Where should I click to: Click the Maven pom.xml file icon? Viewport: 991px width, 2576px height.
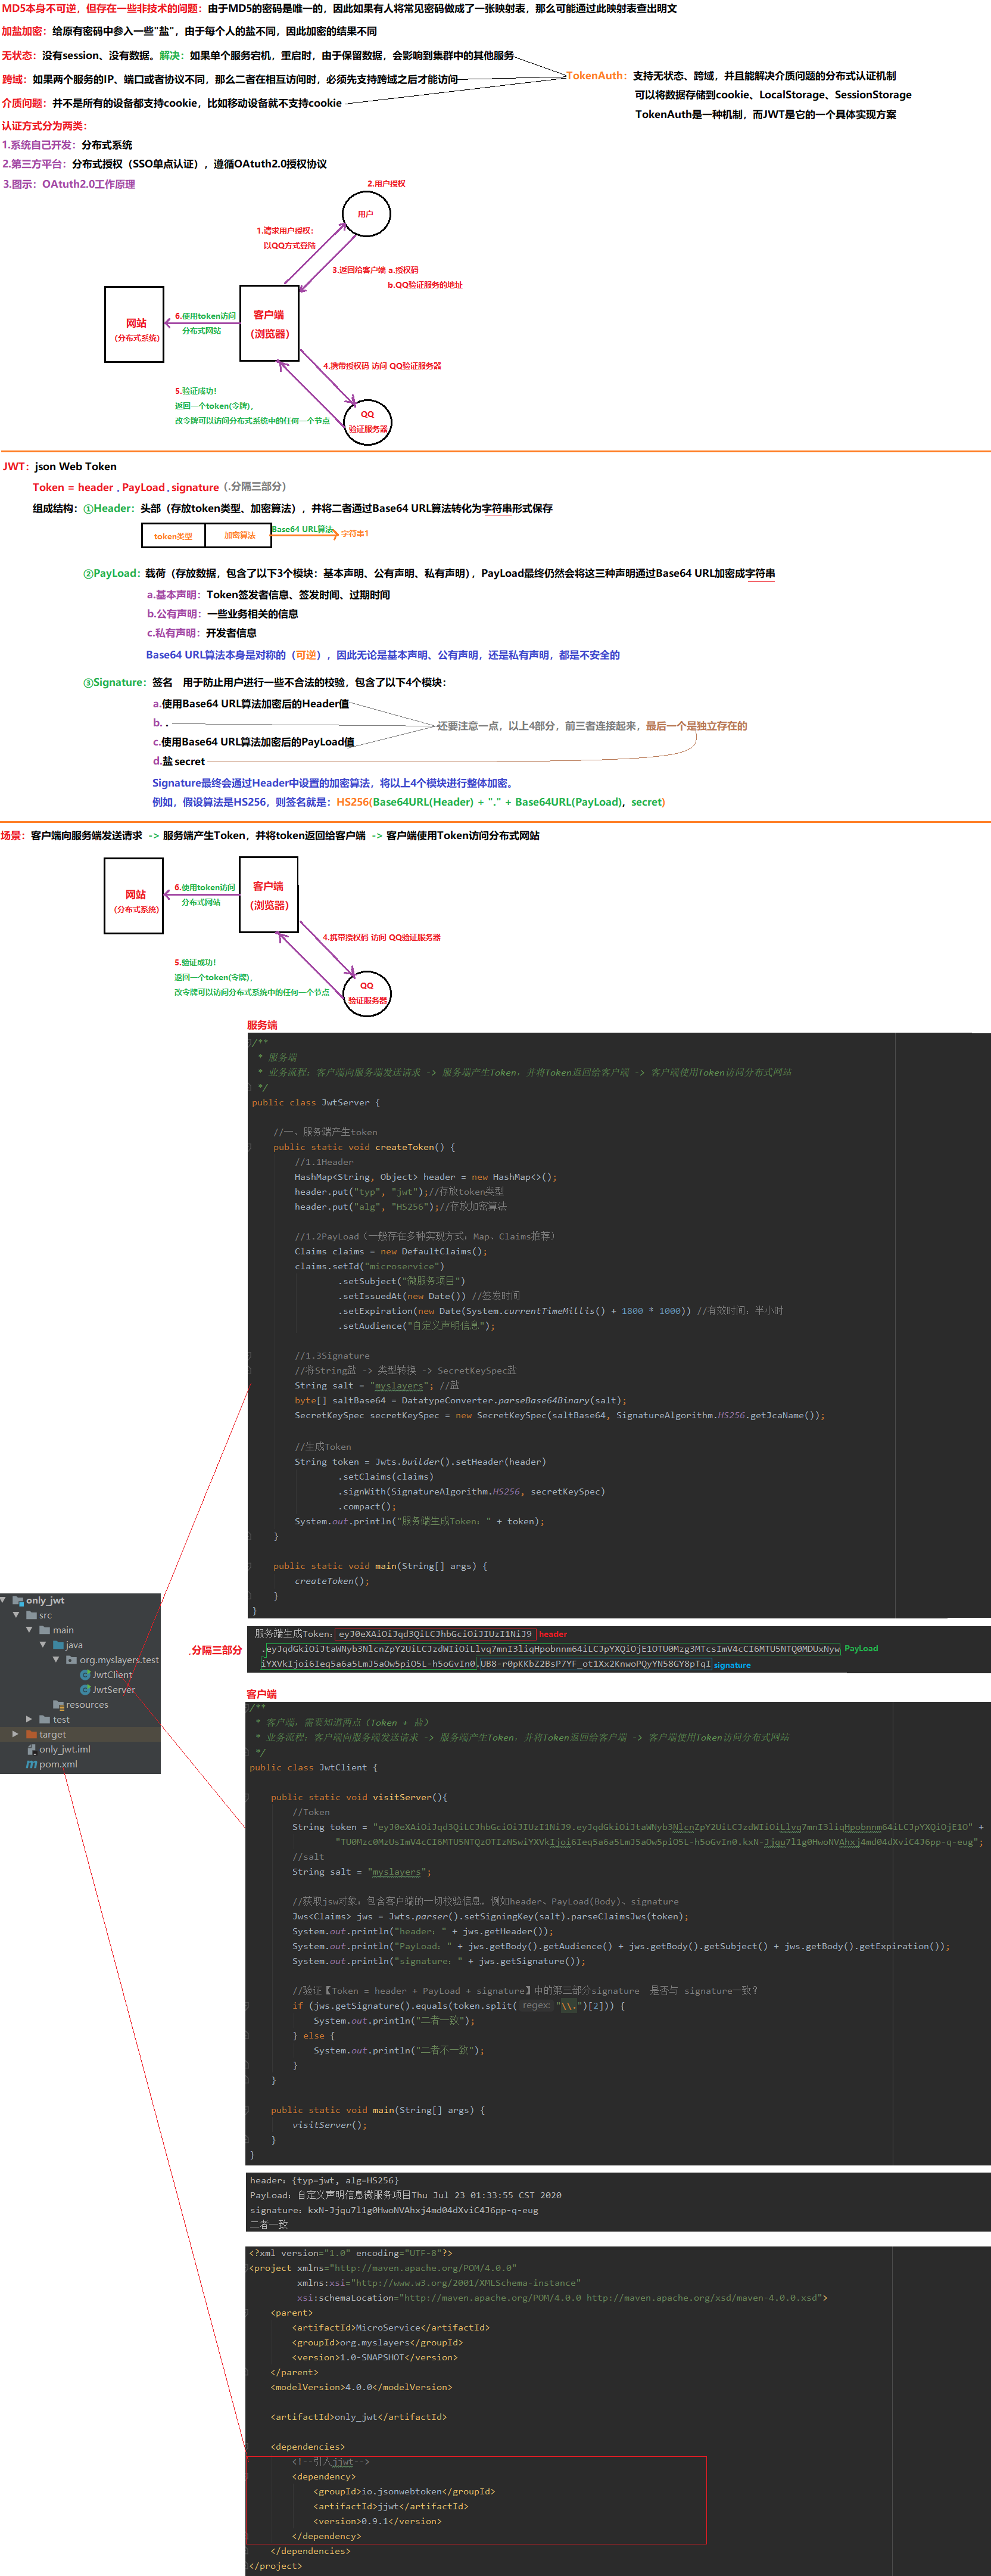coord(31,1764)
